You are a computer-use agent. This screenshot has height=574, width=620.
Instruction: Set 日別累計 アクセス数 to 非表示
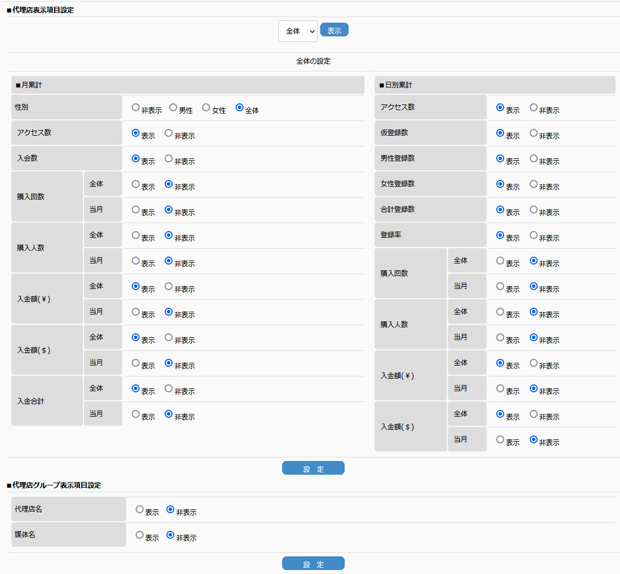(x=533, y=107)
